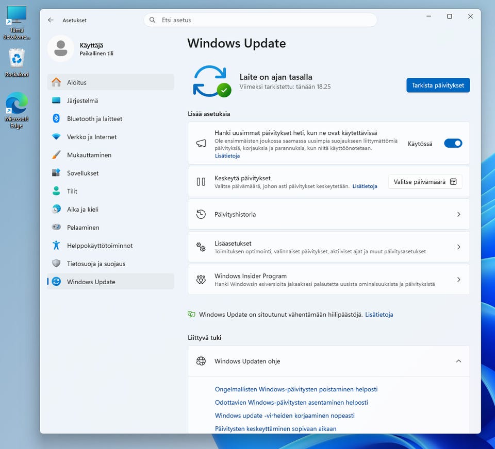495x449 pixels.
Task: Click the pause icon beside Keskeytä päivitykset
Action: 201,182
